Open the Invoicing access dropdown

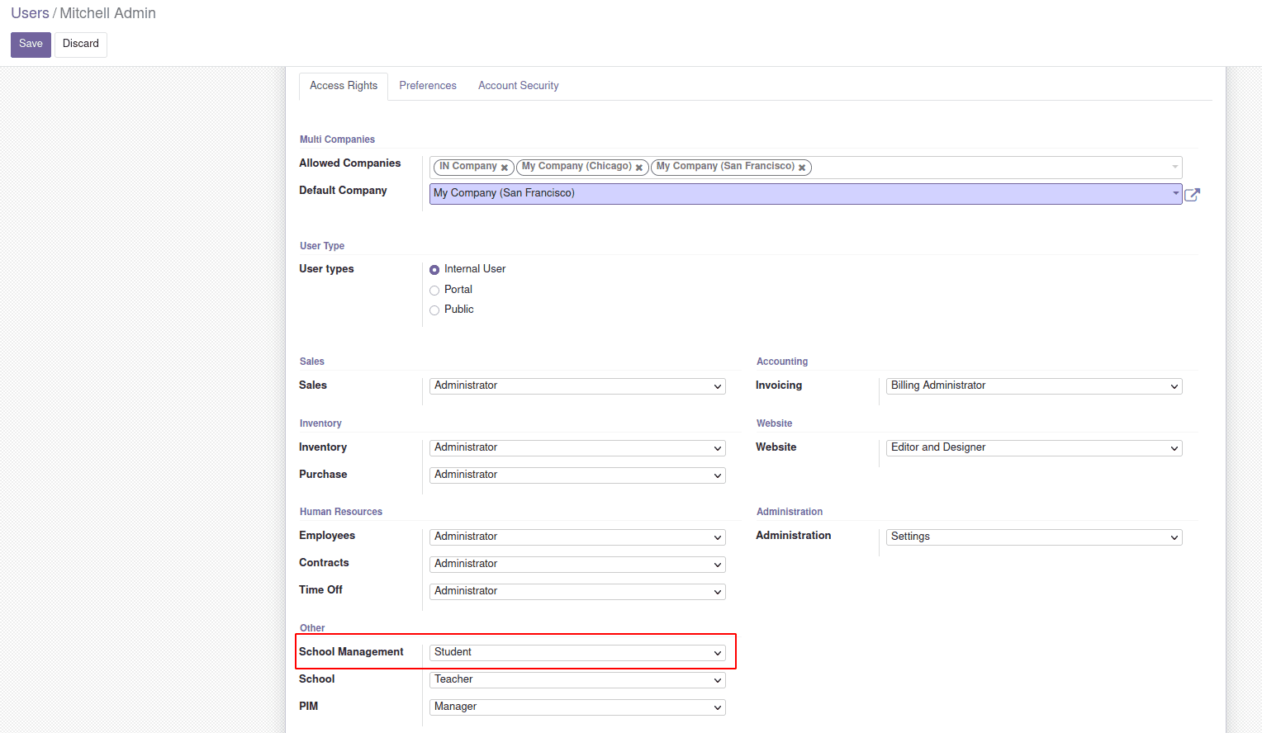pos(1034,386)
